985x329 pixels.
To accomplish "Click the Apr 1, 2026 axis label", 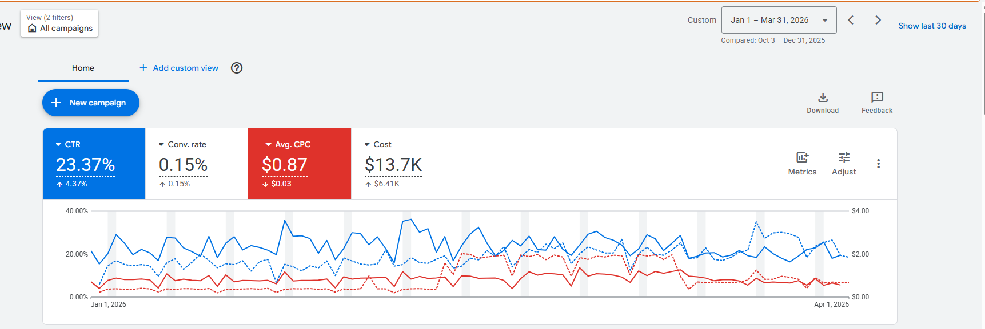I will [831, 304].
